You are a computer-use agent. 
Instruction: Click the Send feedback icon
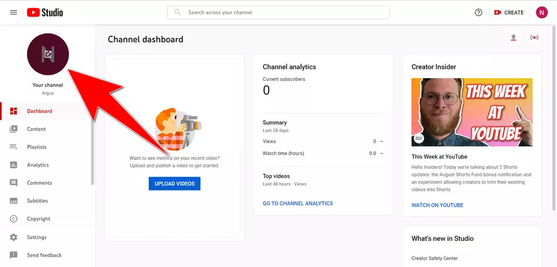[13, 255]
